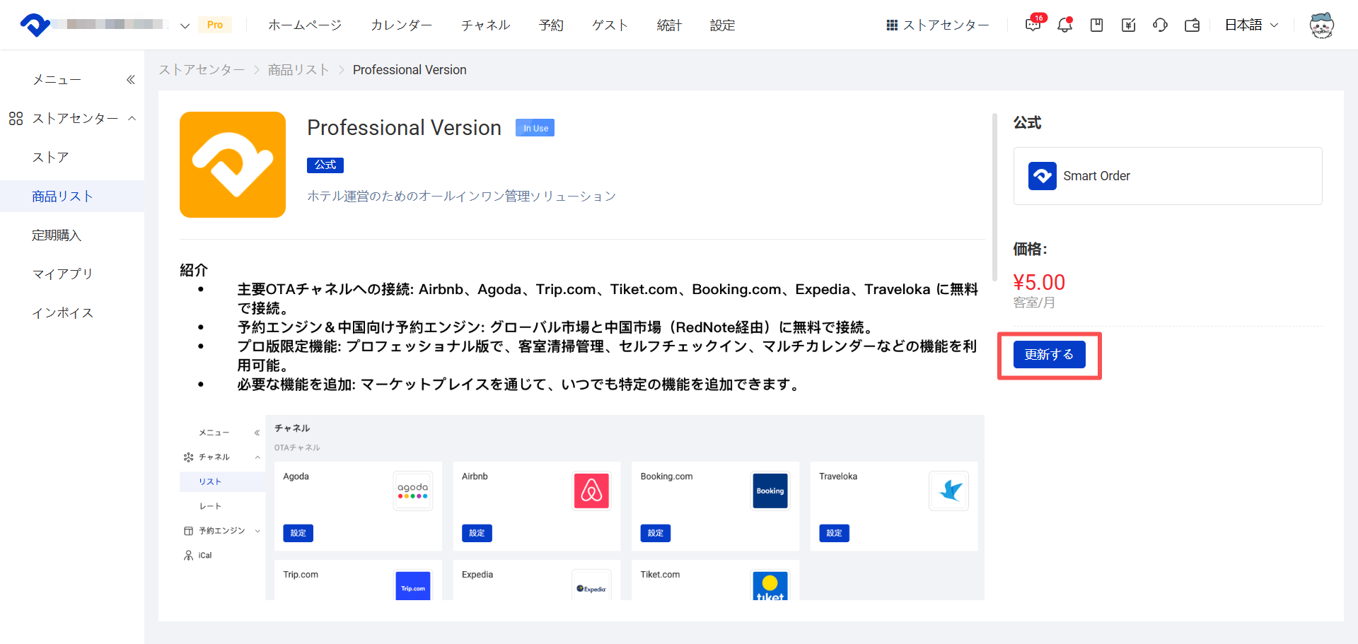
Task: Click the 更新する button
Action: 1049,354
